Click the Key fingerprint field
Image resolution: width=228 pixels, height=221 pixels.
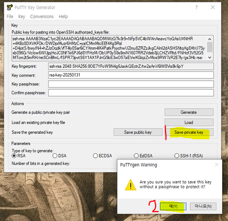click(x=131, y=66)
